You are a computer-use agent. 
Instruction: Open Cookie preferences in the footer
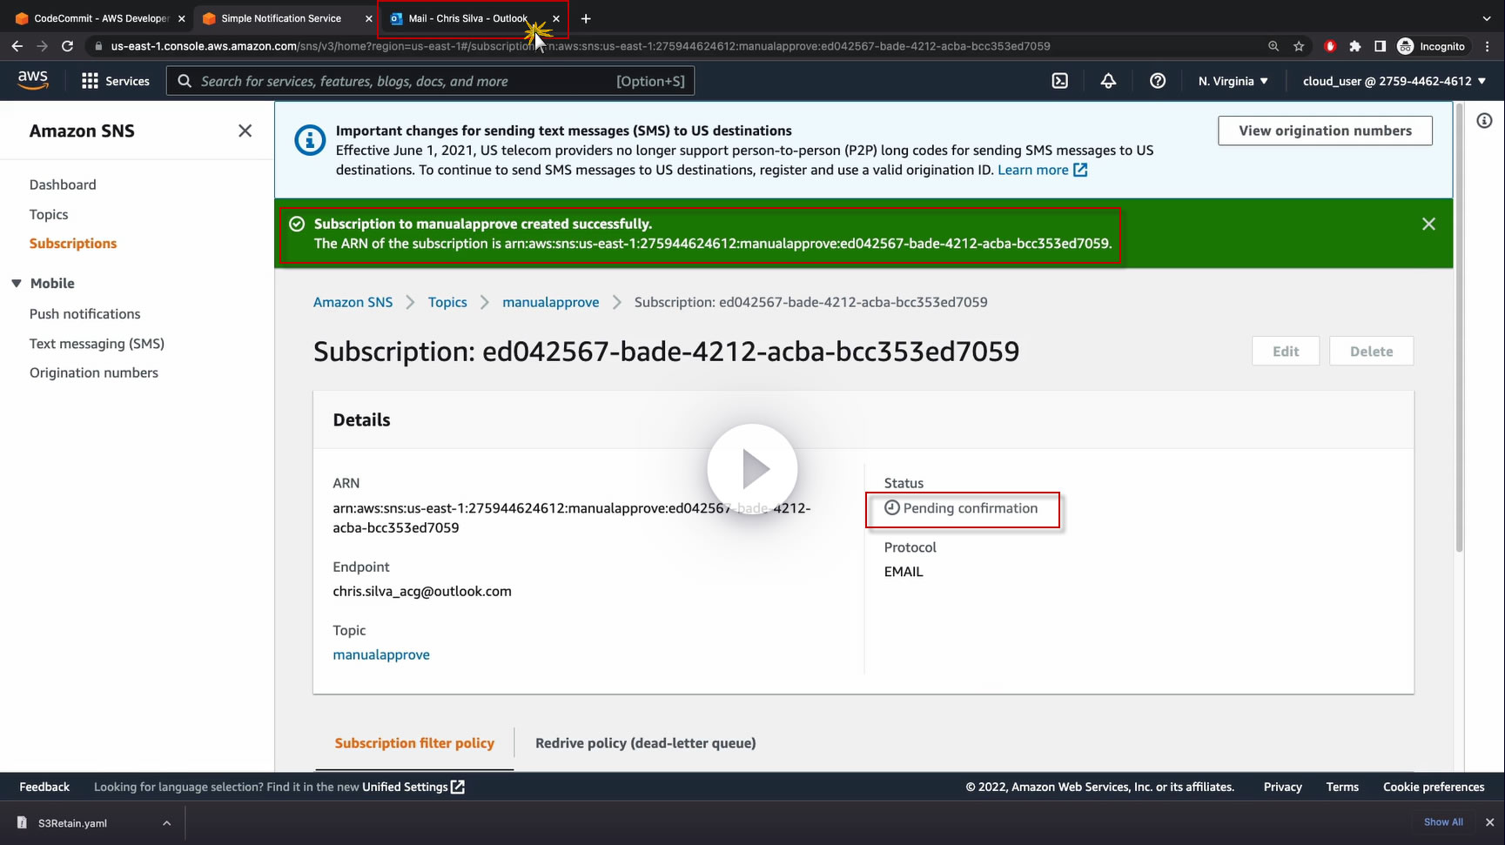point(1434,787)
